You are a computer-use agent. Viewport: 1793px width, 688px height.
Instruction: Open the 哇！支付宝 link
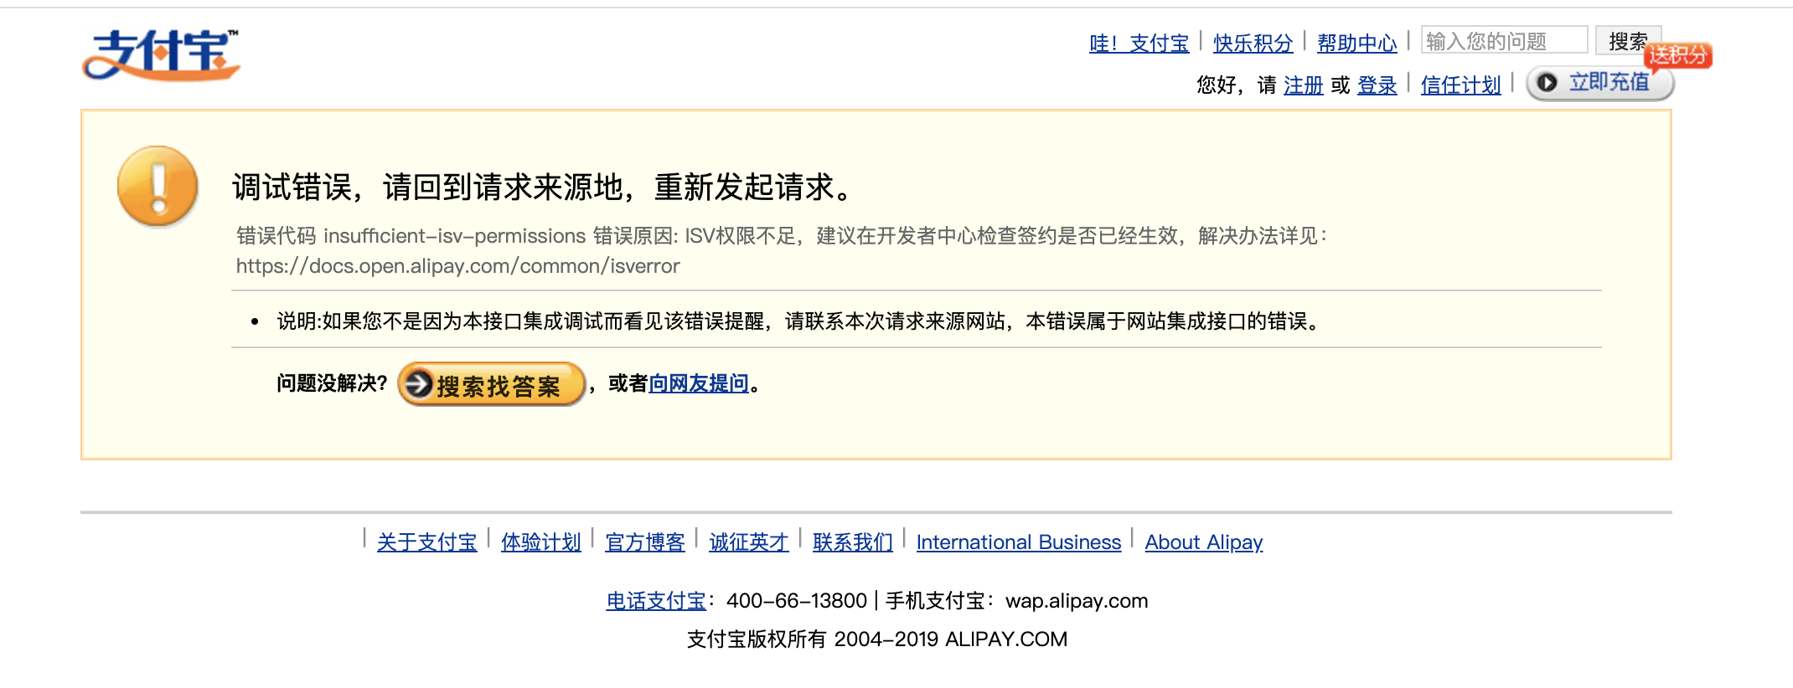tap(1139, 43)
